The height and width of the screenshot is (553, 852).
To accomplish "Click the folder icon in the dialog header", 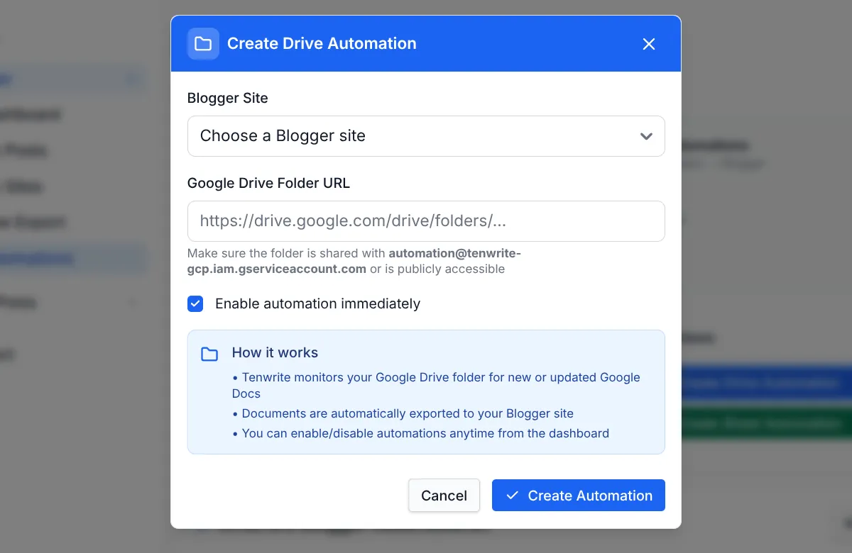I will coord(203,43).
